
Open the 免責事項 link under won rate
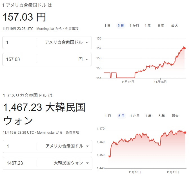(x=72, y=132)
